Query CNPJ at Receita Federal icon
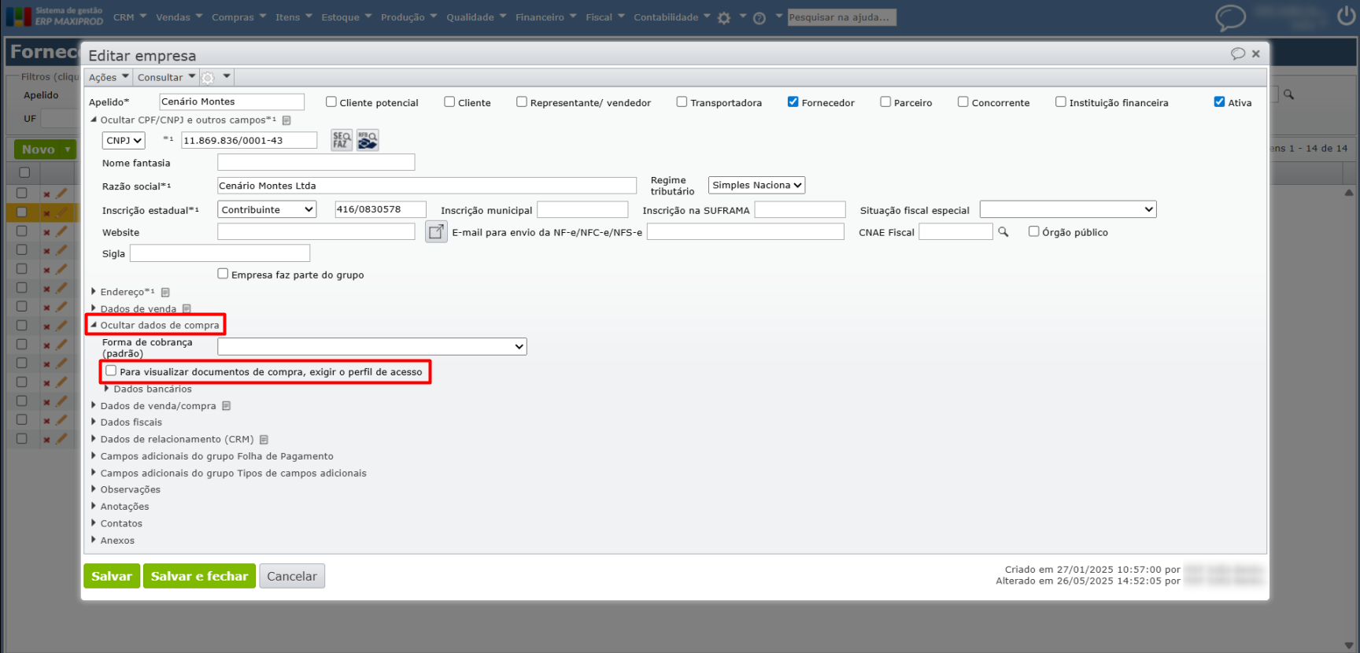Screen dimensions: 1360x653 tap(368, 140)
